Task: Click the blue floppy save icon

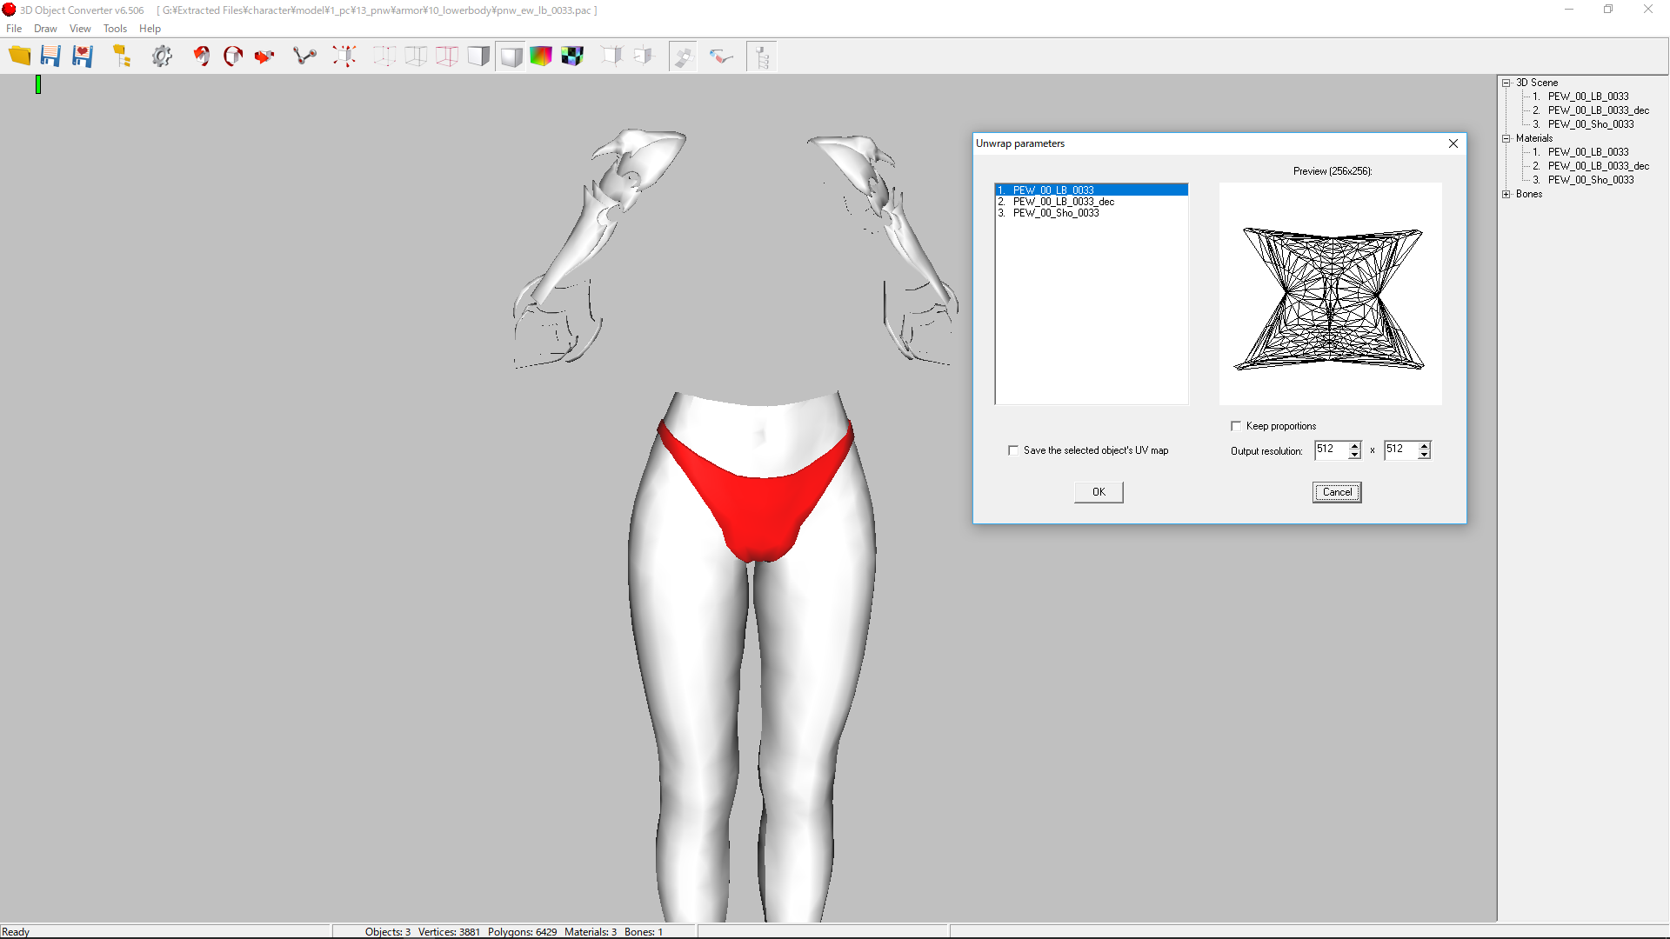Action: [50, 57]
